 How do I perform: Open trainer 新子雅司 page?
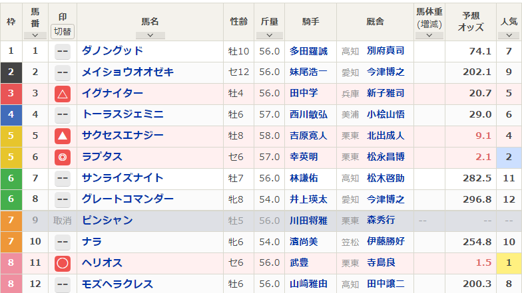[386, 93]
